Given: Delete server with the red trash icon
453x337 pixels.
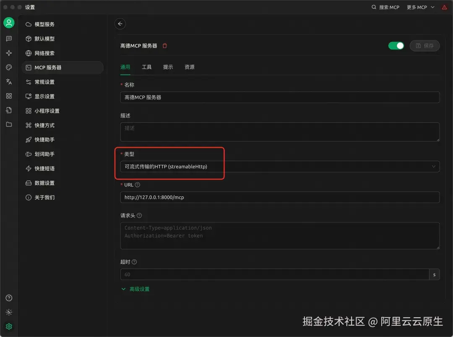Looking at the screenshot, I should tap(165, 46).
